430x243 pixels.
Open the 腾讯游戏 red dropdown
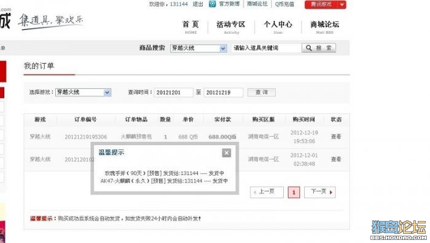(325, 4)
